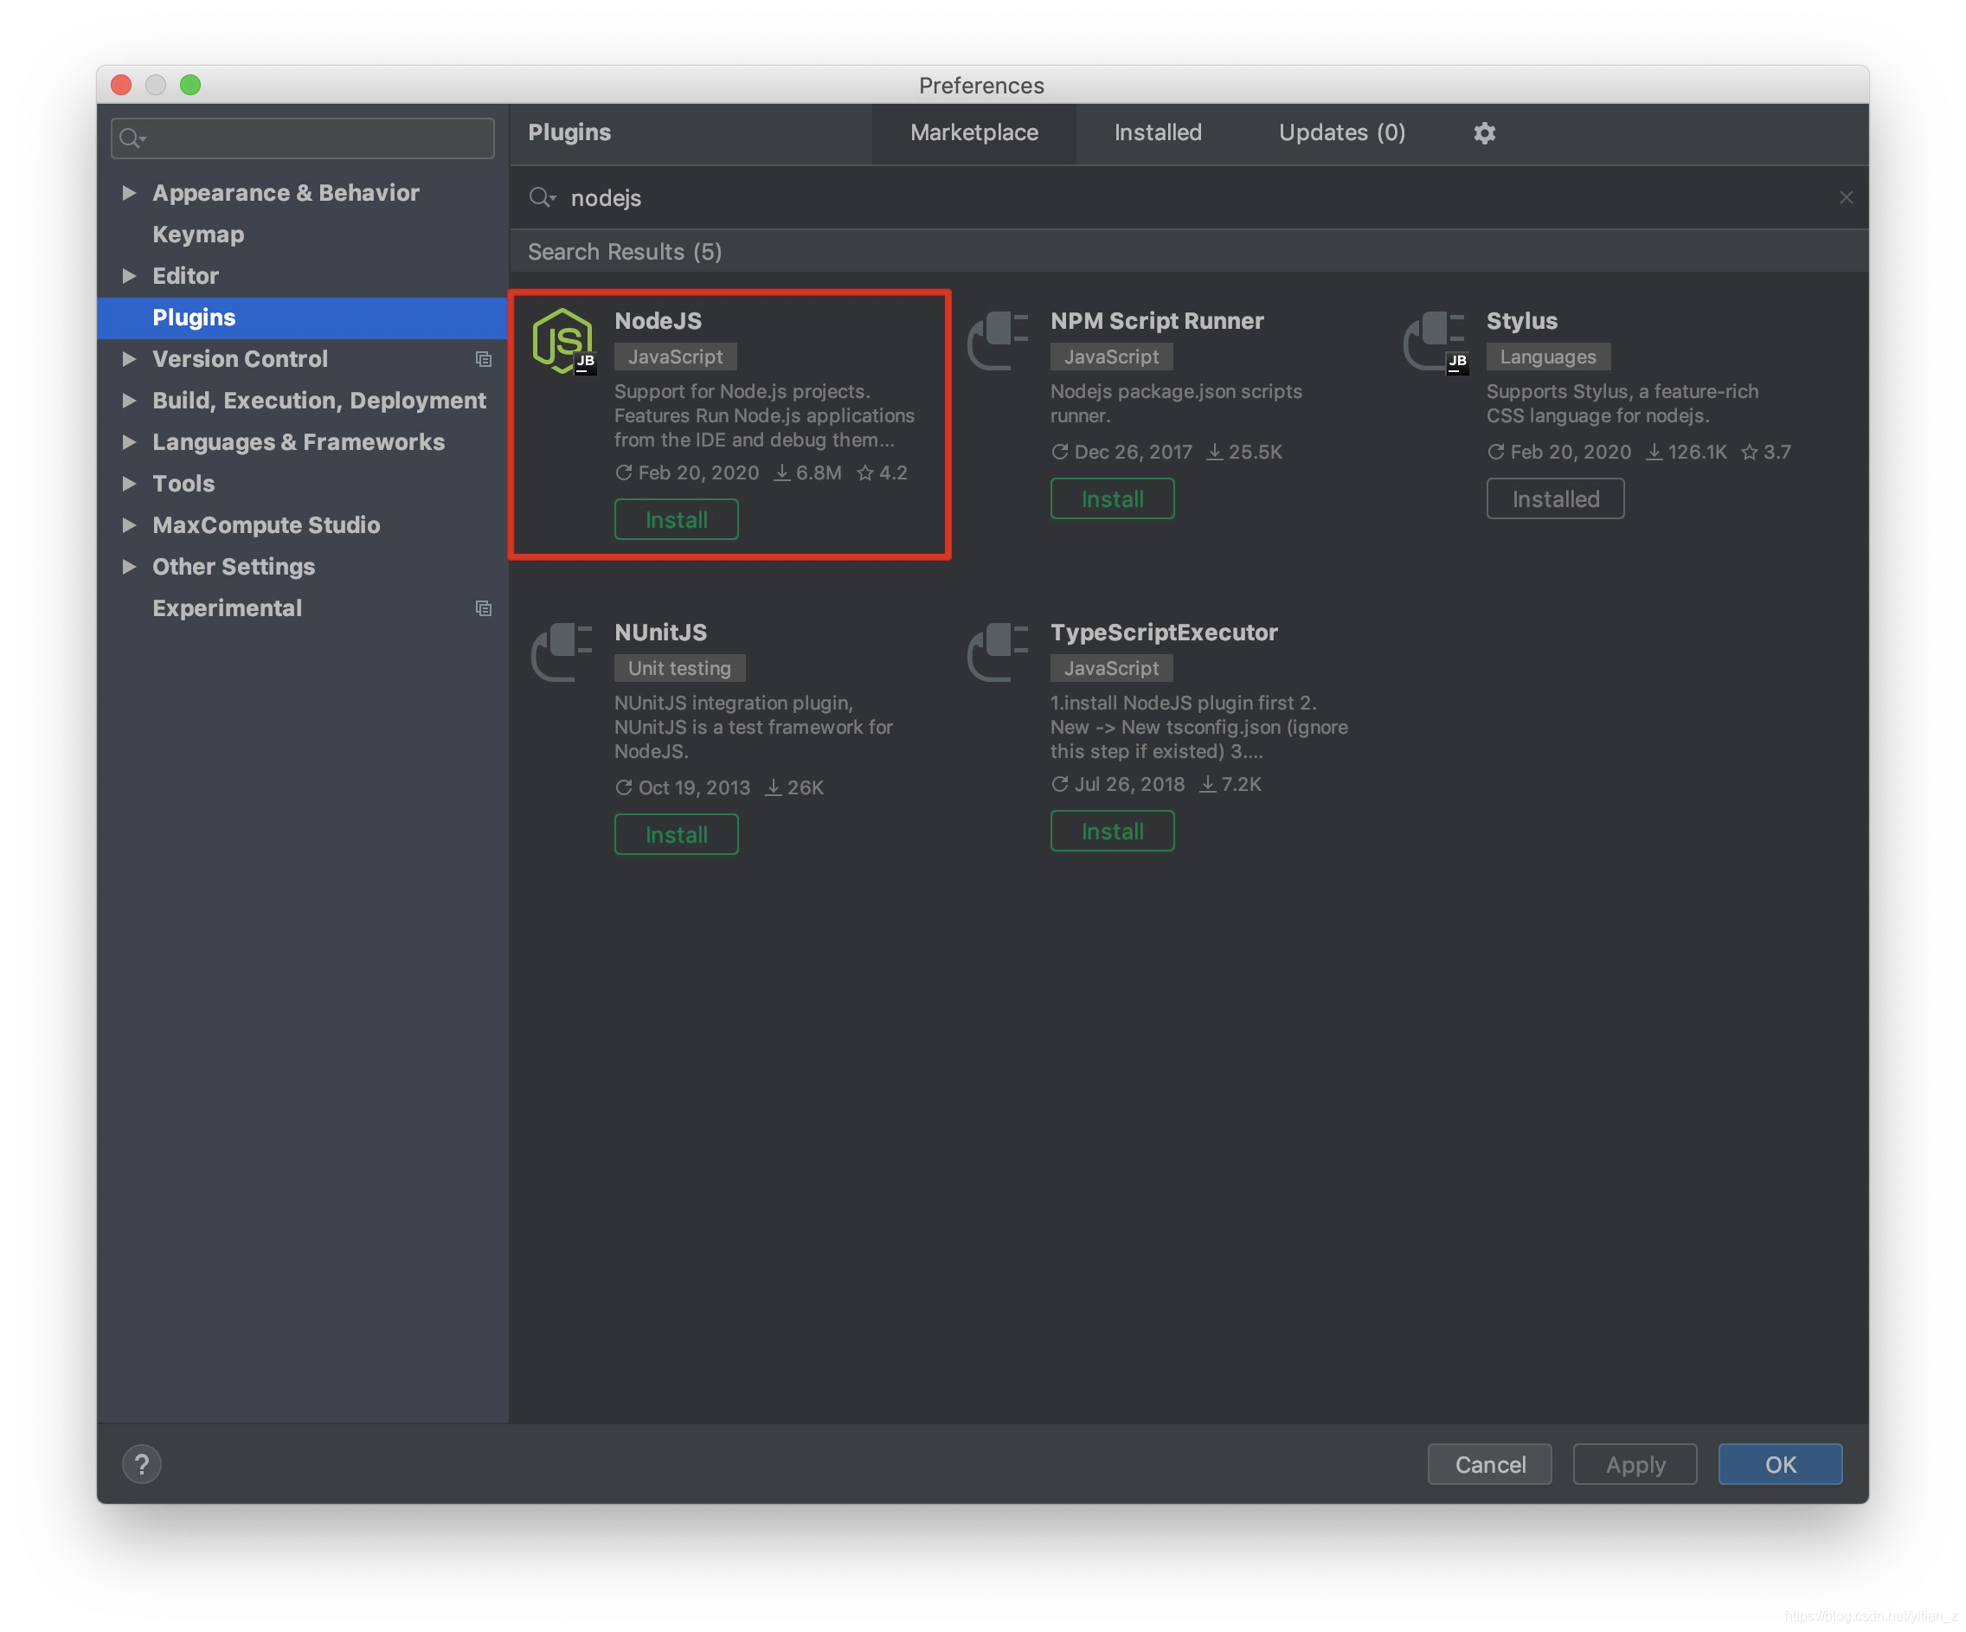Viewport: 1966px width, 1632px height.
Task: Expand the Version Control section arrow
Action: tap(129, 360)
